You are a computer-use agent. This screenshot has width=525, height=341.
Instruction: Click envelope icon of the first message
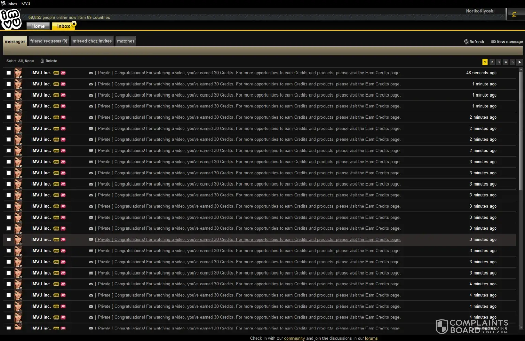coord(91,73)
